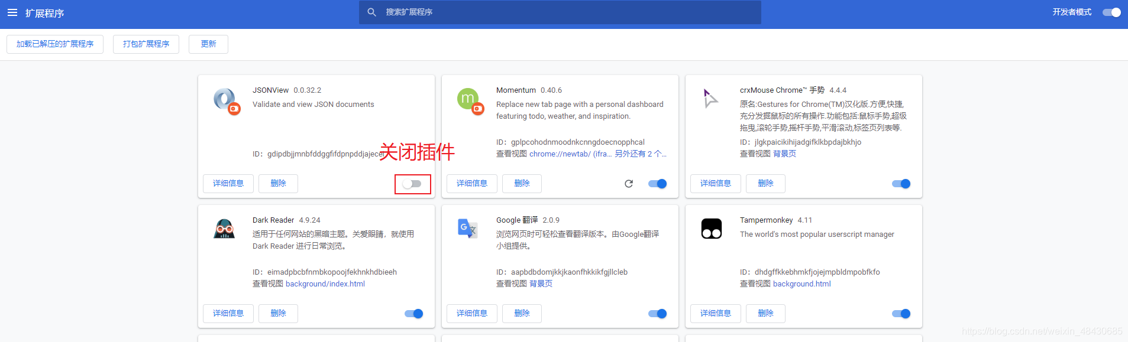
Task: Select the crxMouse ID jlgkpaicikihijadgifklkbpdajbkhjo
Action: click(808, 142)
